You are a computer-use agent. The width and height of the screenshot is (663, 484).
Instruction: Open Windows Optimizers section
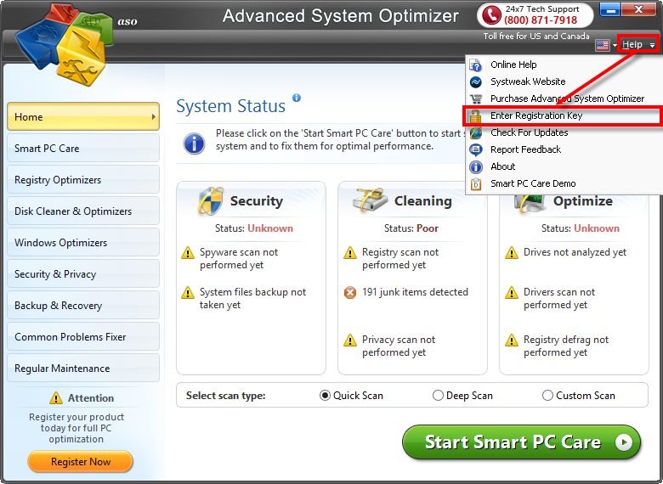[x=83, y=242]
